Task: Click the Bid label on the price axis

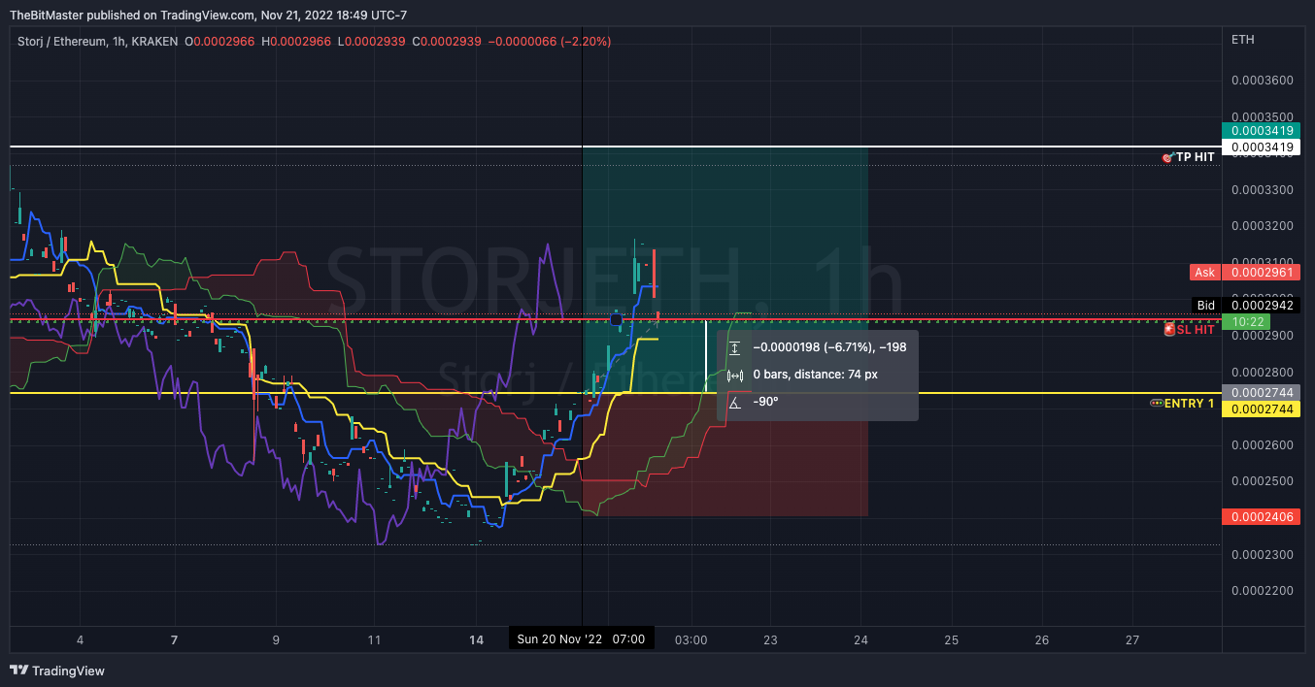Action: tap(1205, 305)
